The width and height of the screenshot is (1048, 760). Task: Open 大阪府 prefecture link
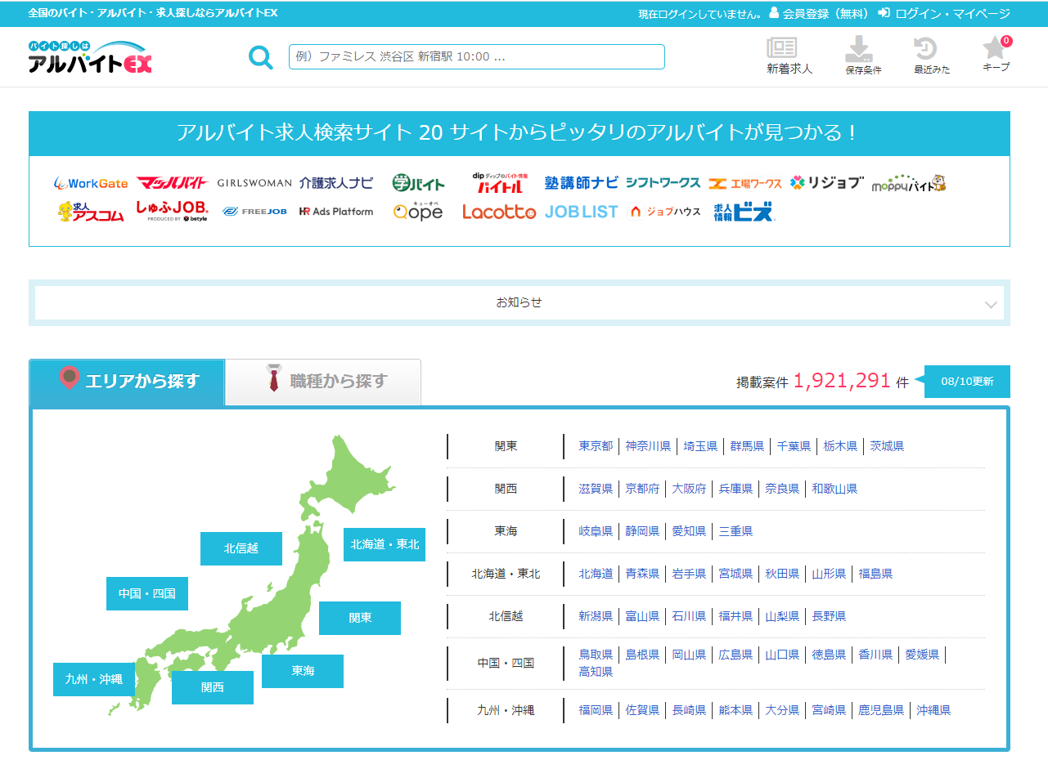pos(689,489)
